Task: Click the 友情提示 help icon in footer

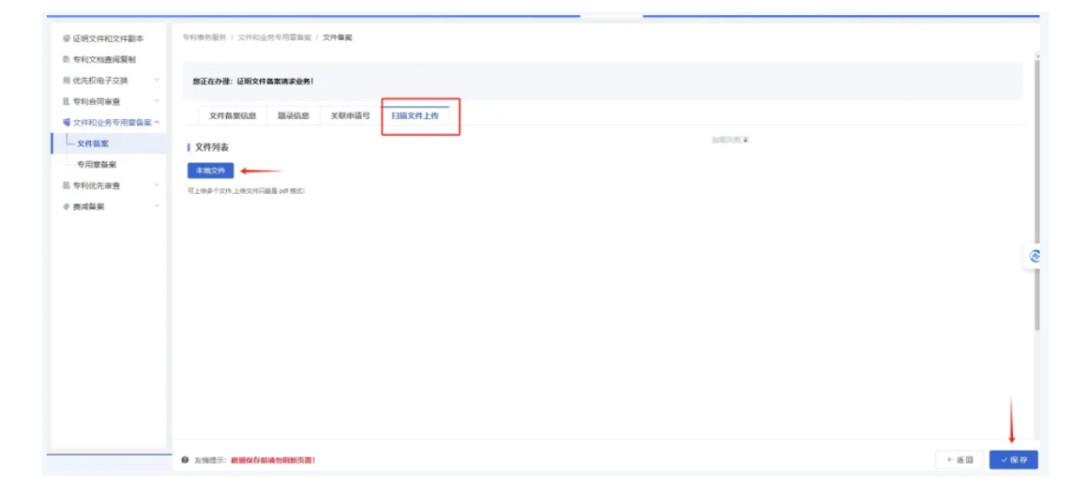Action: (x=185, y=460)
